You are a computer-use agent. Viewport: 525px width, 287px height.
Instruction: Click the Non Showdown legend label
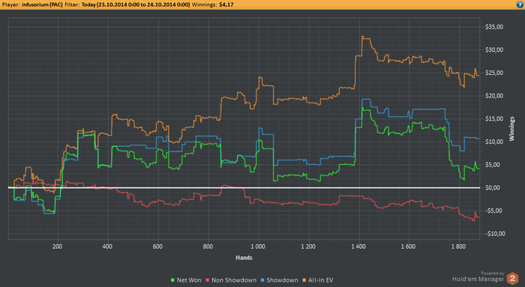(234, 280)
